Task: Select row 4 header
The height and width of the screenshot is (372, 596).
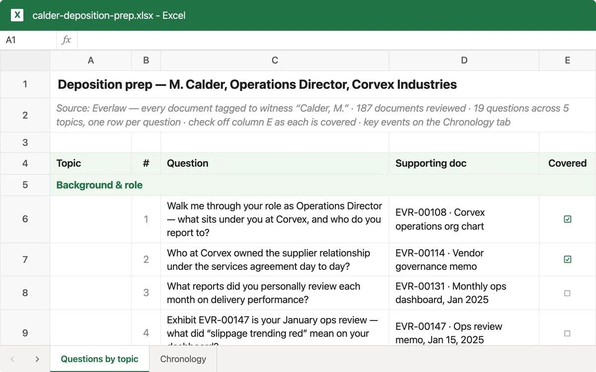Action: click(x=25, y=163)
